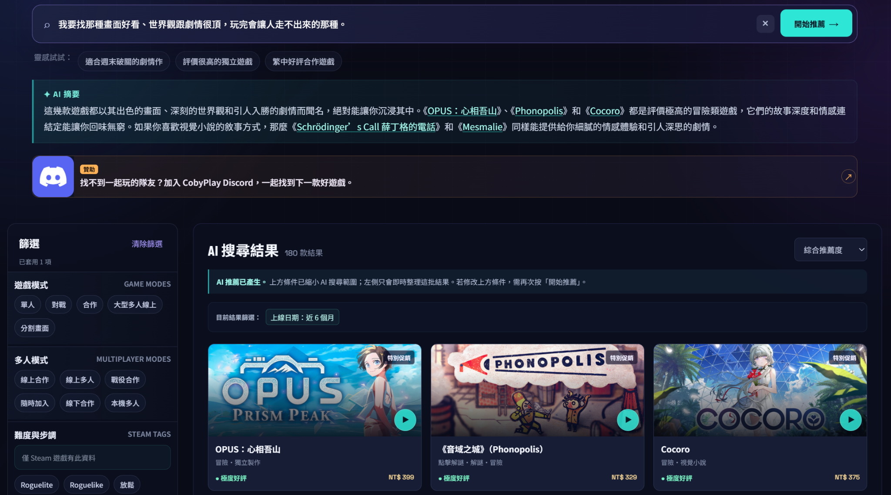Viewport: 891px width, 495px height.
Task: Open the Phonopolis link in AI summary
Action: (x=539, y=111)
